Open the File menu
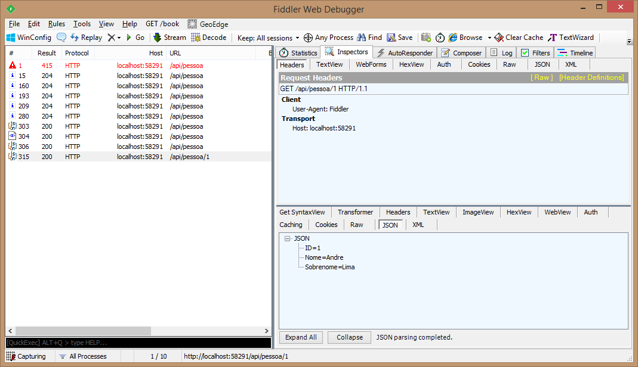Screen dimensions: 638x367 click(14, 24)
